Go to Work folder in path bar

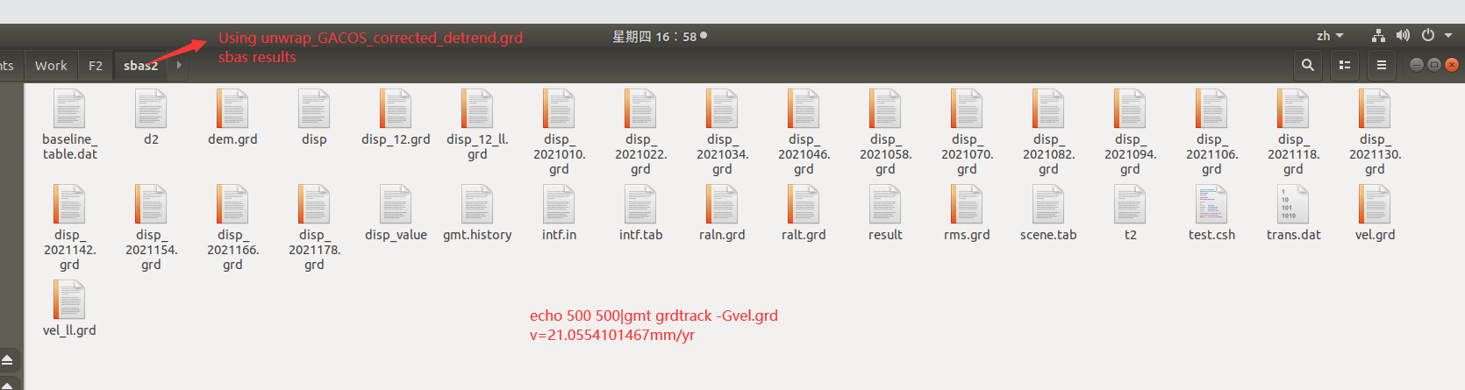(x=51, y=66)
